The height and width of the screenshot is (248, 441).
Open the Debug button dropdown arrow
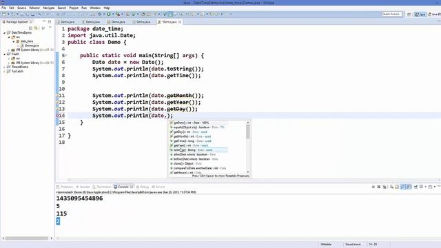coord(104,14)
